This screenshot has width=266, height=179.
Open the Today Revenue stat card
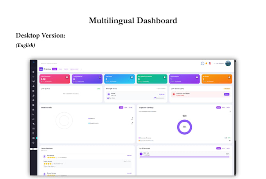pos(87,79)
